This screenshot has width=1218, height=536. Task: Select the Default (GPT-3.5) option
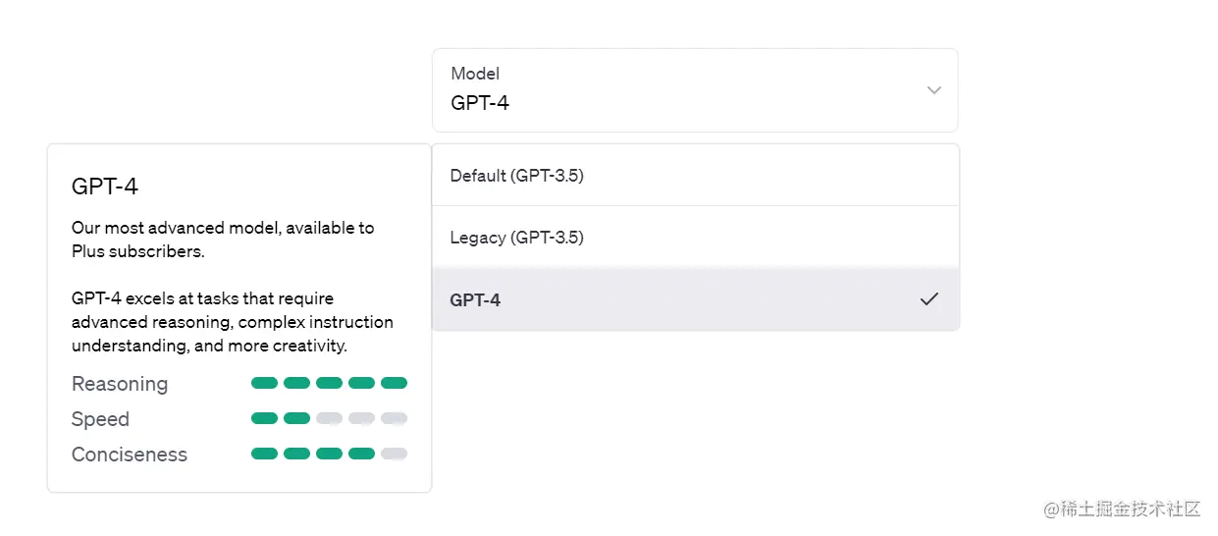click(517, 176)
